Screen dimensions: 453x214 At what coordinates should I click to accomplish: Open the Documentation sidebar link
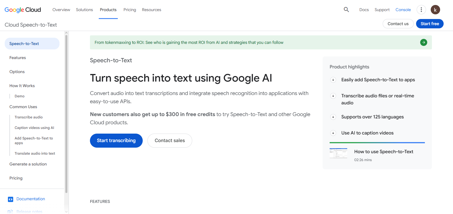31,199
